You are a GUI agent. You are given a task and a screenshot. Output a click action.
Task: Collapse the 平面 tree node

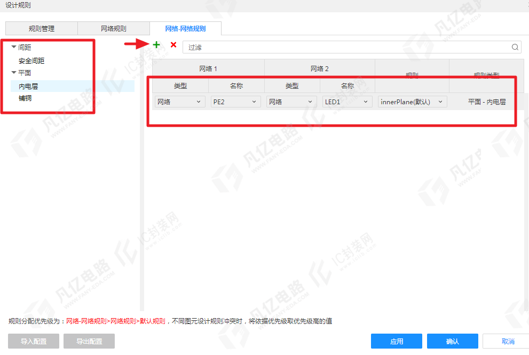[14, 72]
